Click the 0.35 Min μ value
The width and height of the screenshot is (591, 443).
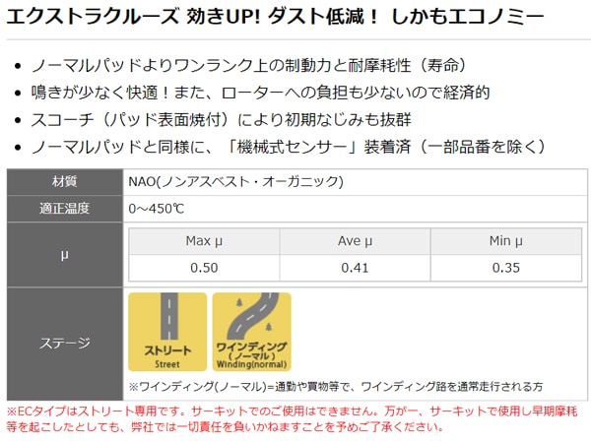pyautogui.click(x=507, y=267)
